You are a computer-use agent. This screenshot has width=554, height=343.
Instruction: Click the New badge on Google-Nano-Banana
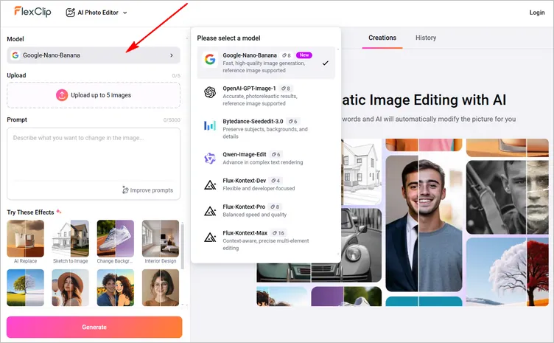pos(304,55)
